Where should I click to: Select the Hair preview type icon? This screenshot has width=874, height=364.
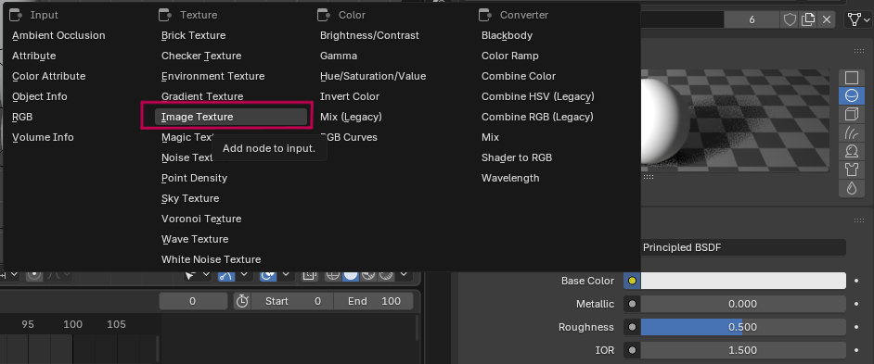(851, 133)
